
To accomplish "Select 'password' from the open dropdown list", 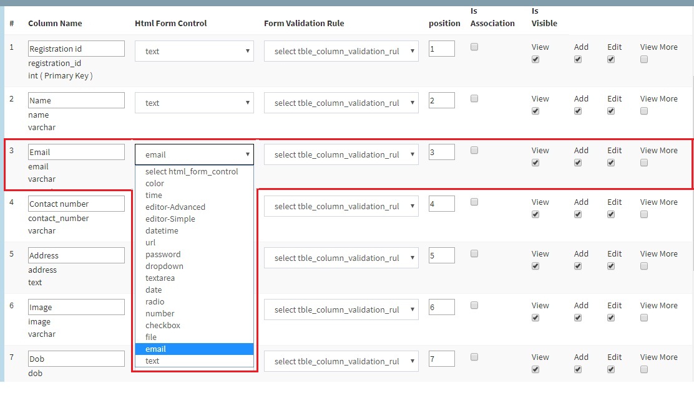I will pos(163,254).
